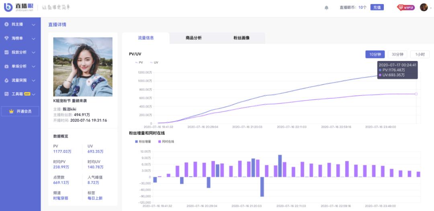Click the 淘榜单 trophy icon
434x211 pixels.
coord(6,39)
